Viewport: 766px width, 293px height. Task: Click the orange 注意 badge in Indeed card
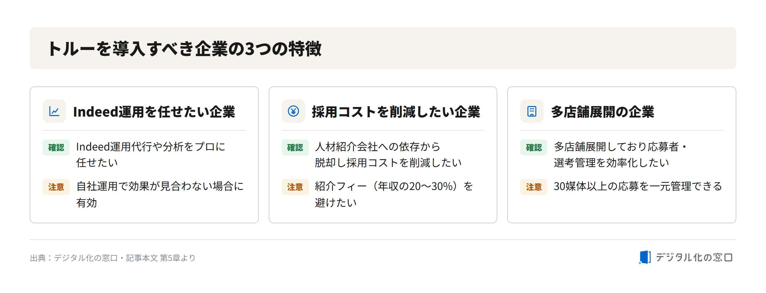point(56,187)
